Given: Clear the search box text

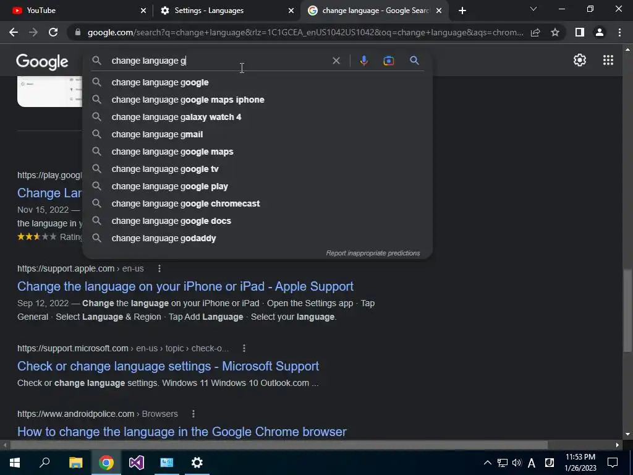Looking at the screenshot, I should pyautogui.click(x=336, y=61).
